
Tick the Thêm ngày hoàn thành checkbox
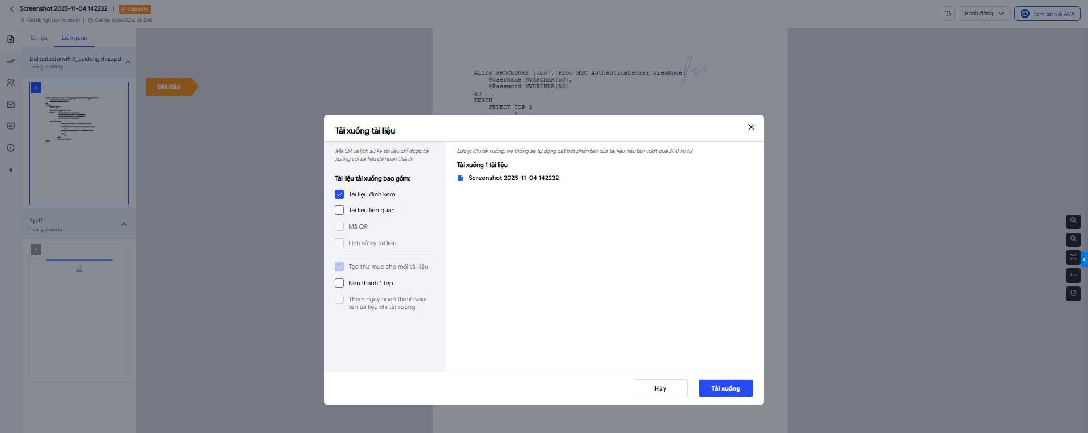pos(339,299)
